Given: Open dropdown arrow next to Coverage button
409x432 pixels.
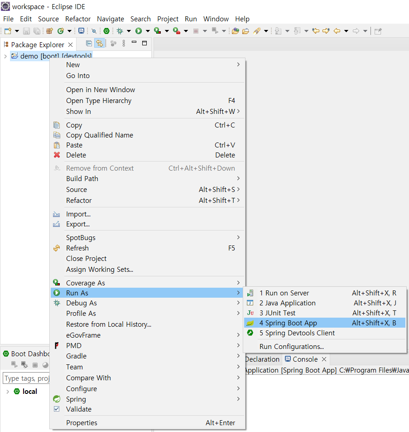Looking at the screenshot, I should [x=167, y=31].
